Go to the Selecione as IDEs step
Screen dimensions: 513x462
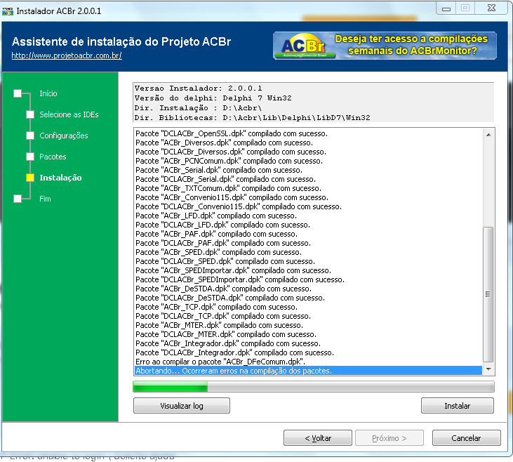69,114
